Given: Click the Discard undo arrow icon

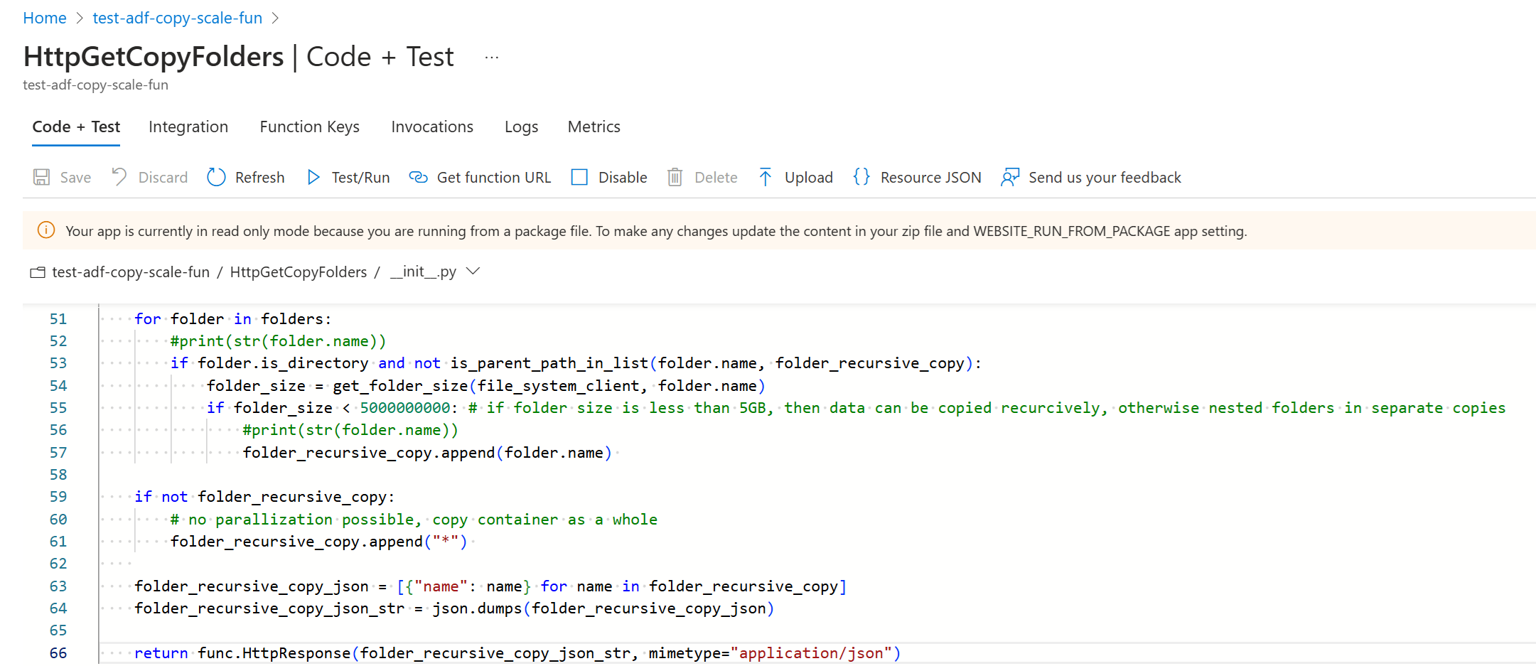Looking at the screenshot, I should pyautogui.click(x=119, y=176).
